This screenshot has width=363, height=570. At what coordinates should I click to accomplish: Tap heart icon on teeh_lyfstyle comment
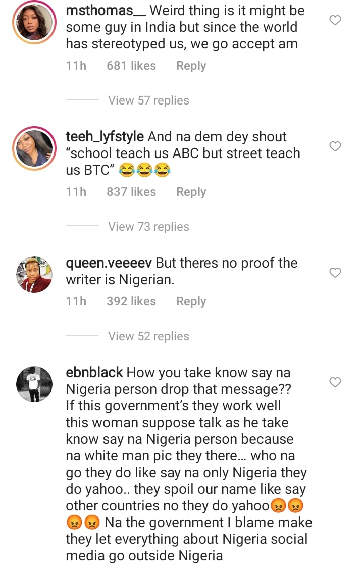pyautogui.click(x=335, y=146)
